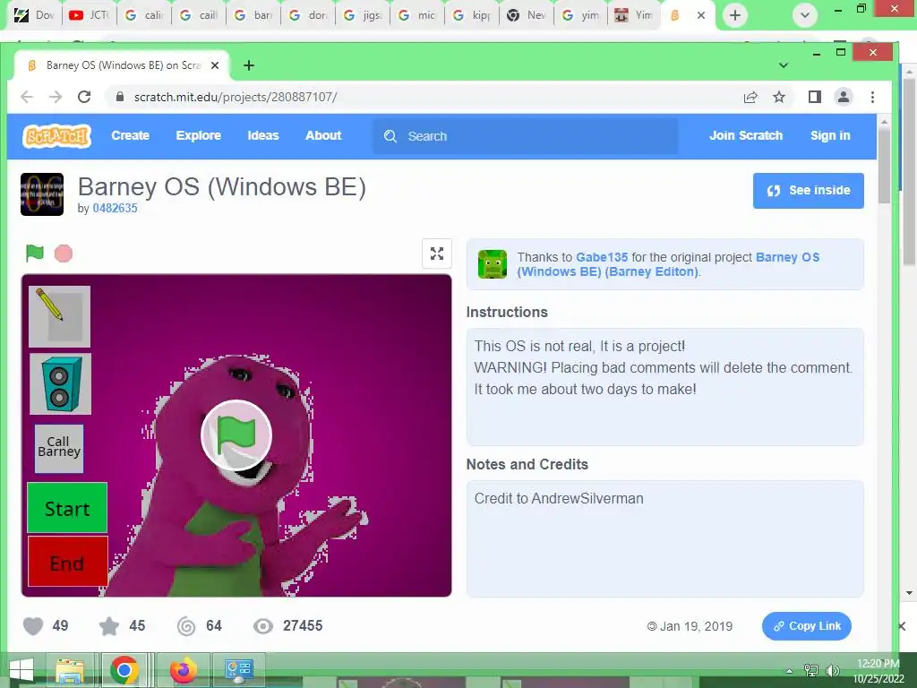This screenshot has width=917, height=688.
Task: Click the project author avatar thumbnail
Action: (x=42, y=194)
